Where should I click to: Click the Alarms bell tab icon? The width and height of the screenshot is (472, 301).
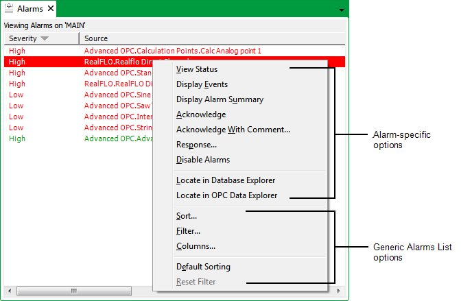(9, 9)
